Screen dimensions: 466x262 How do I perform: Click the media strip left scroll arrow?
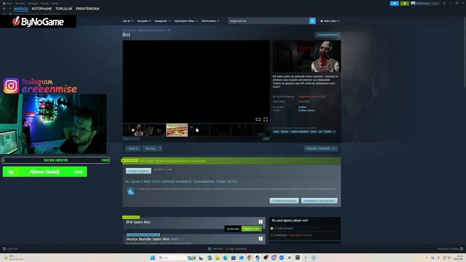126,139
